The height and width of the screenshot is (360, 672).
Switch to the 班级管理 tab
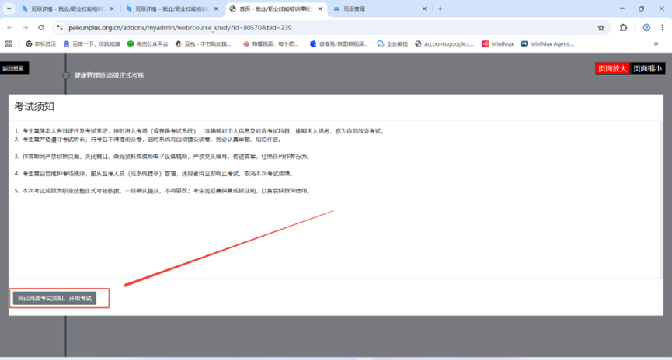373,9
